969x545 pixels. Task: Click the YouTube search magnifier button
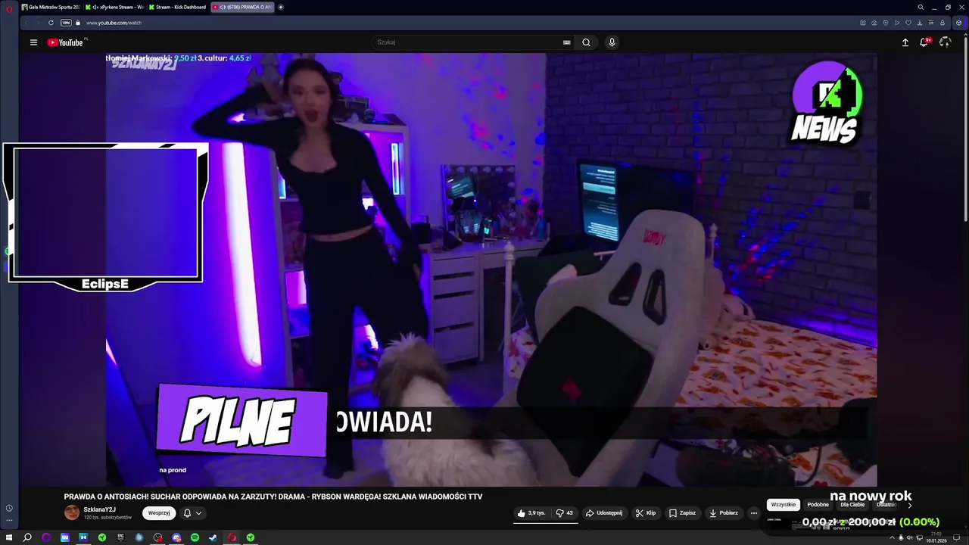[x=586, y=42]
